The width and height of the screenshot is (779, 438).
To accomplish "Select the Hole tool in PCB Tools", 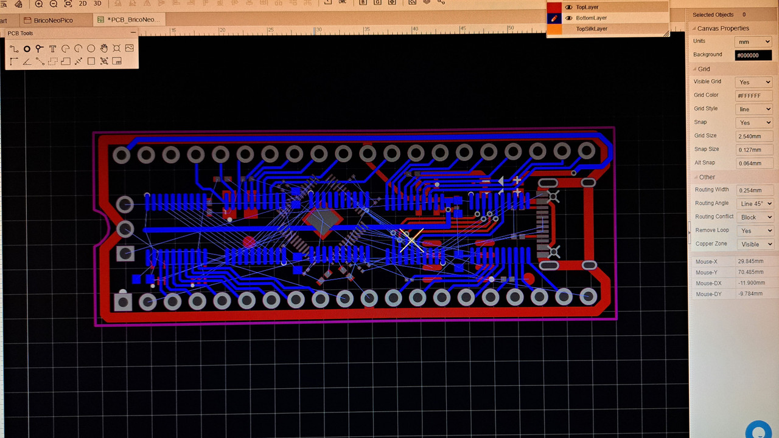I will [117, 49].
